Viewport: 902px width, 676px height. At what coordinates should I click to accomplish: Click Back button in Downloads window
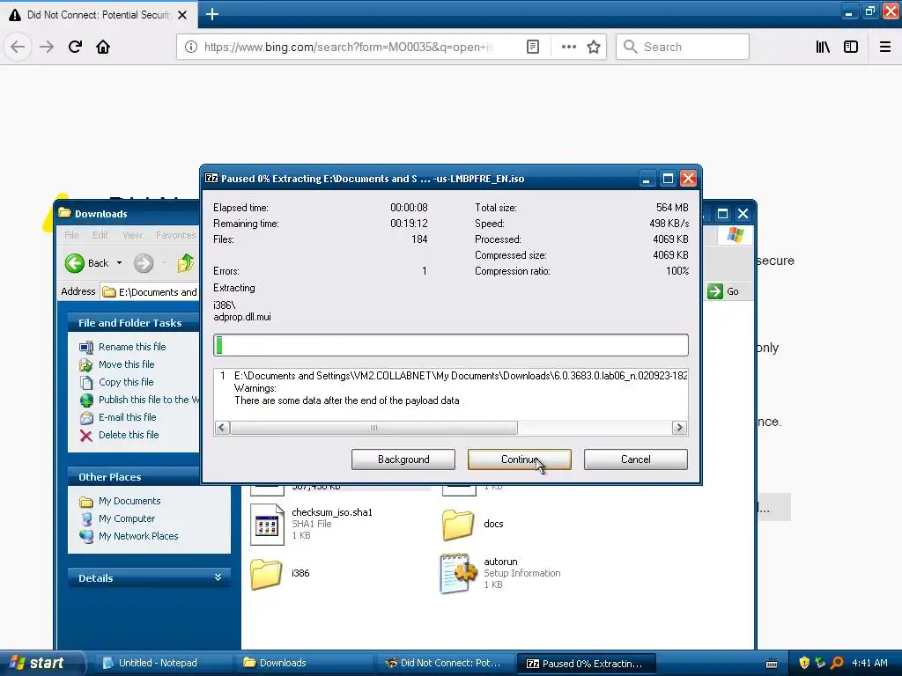tap(87, 263)
